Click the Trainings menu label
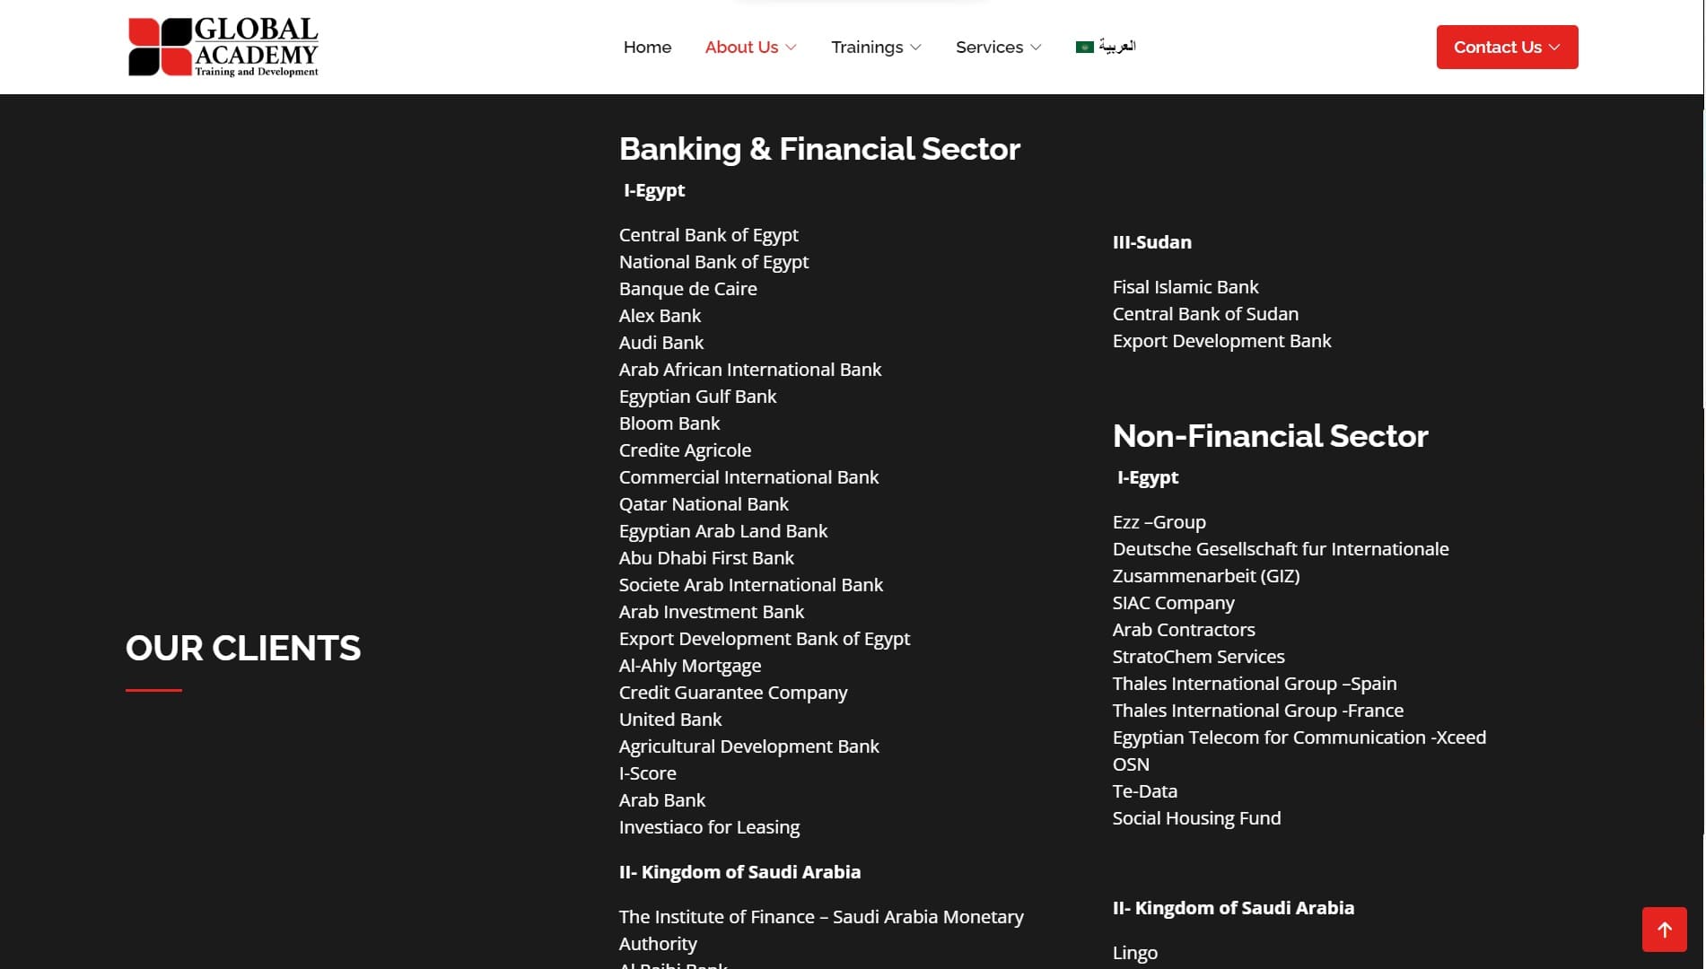 867,47
